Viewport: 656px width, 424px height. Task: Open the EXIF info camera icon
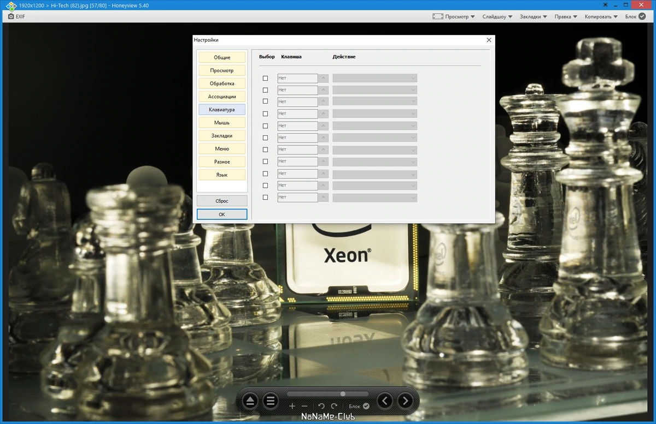[11, 16]
